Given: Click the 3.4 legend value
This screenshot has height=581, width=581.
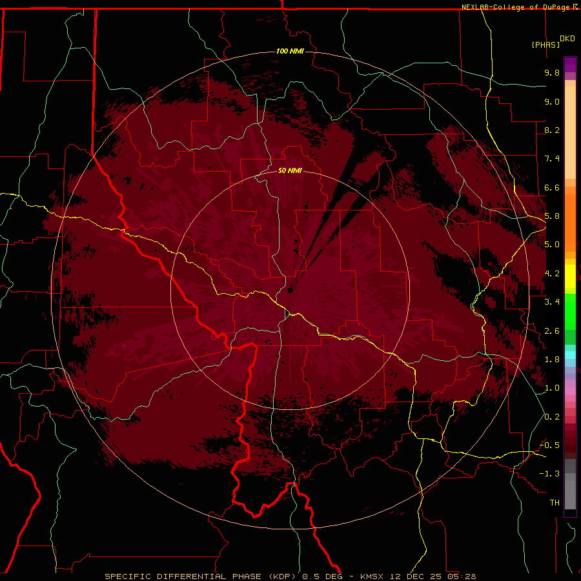Looking at the screenshot, I should tap(552, 302).
